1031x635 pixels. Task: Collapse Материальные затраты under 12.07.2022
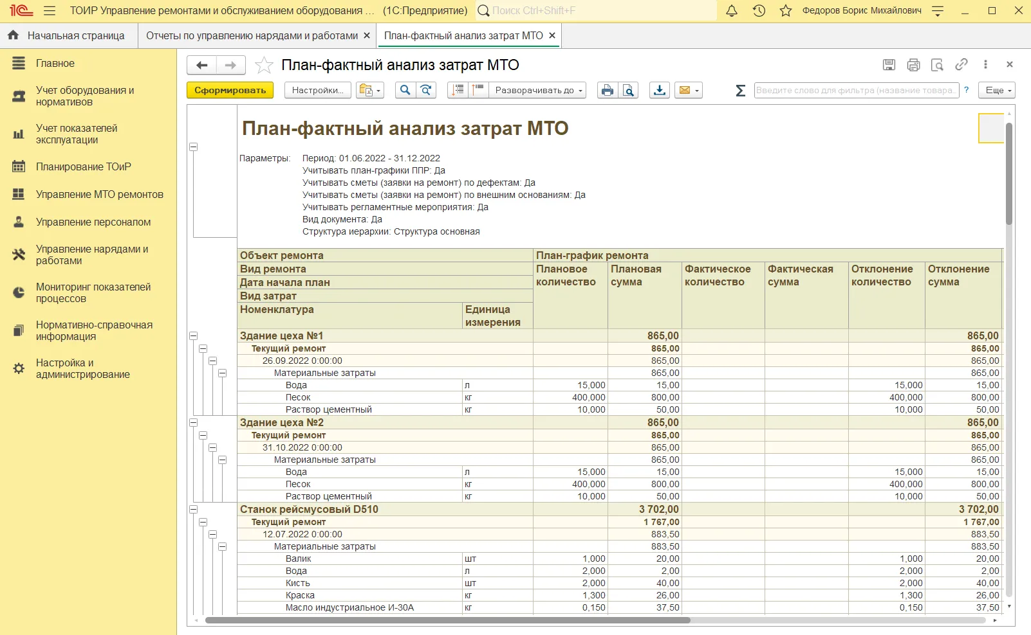pyautogui.click(x=222, y=546)
